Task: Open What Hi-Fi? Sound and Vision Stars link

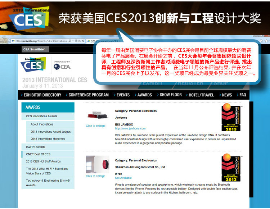Action: (x=48, y=171)
